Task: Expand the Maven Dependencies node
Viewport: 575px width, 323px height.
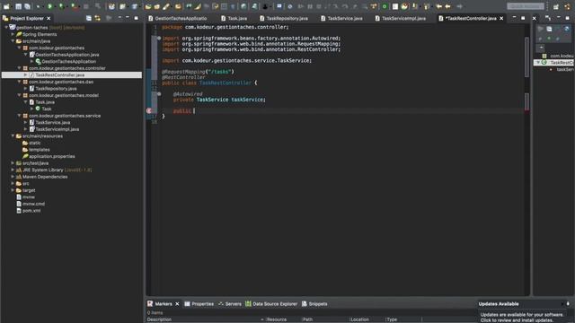Action: coord(13,177)
